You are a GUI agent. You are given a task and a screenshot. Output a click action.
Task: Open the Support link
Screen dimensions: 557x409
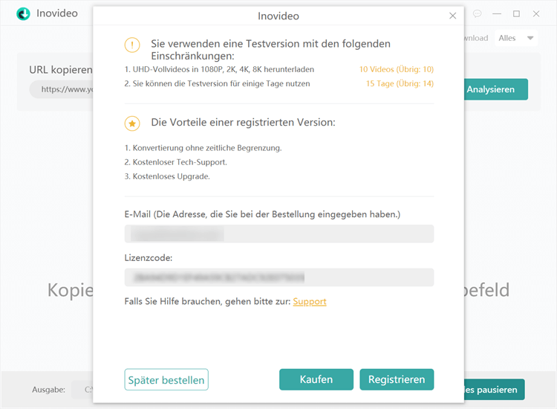pos(310,302)
